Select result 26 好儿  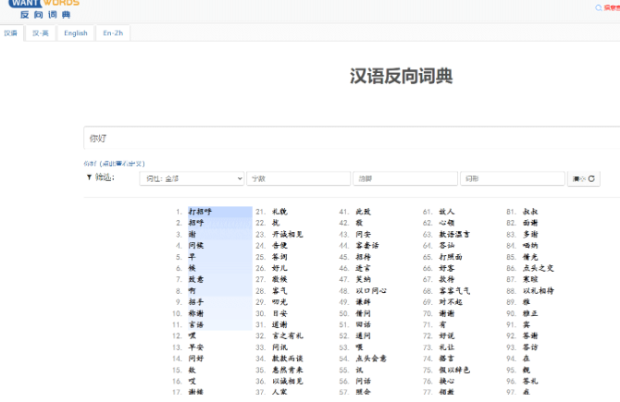click(x=280, y=268)
